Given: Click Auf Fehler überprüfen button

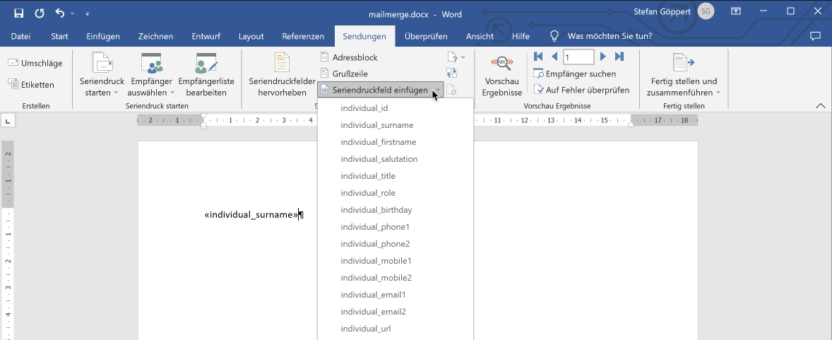Looking at the screenshot, I should tap(581, 90).
